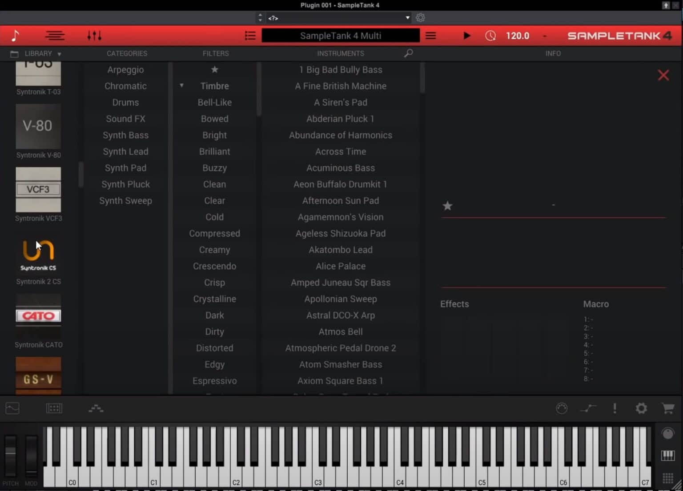Click the MIDI controller icon bottom right

tap(562, 408)
